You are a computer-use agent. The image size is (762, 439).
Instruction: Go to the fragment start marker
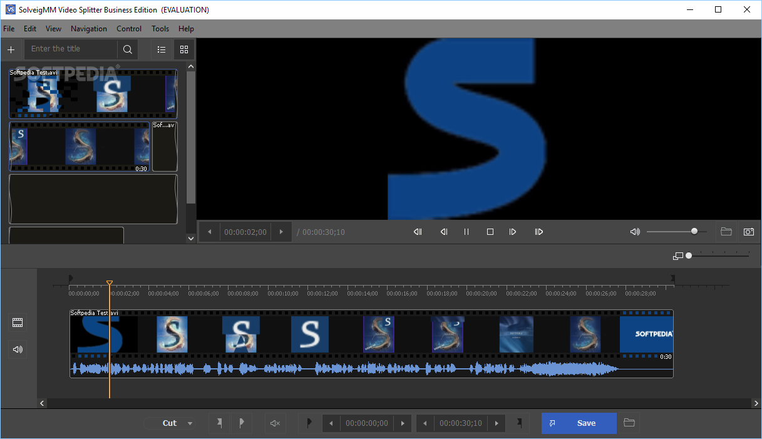coord(309,423)
